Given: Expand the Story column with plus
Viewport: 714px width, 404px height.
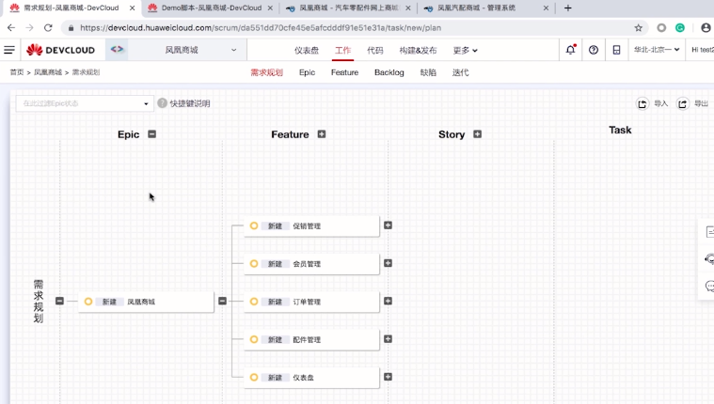Looking at the screenshot, I should pos(477,133).
